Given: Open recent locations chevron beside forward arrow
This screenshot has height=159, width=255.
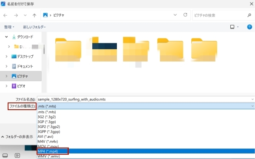Looking at the screenshot, I should coord(25,15).
